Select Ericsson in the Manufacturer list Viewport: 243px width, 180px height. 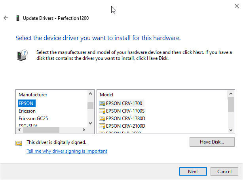point(27,111)
